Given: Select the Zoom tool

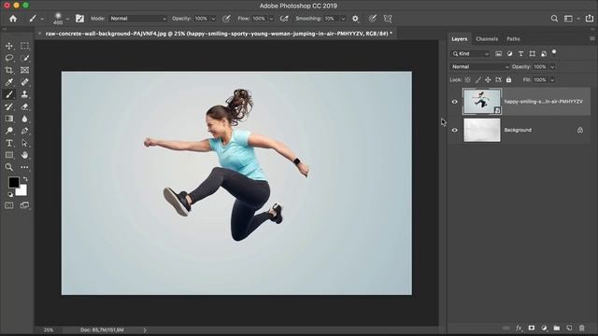Looking at the screenshot, I should (x=9, y=167).
